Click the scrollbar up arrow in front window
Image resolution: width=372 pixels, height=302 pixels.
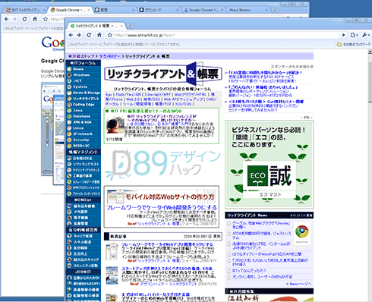pos(370,52)
